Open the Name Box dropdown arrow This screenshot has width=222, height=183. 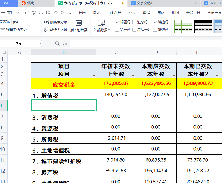click(40, 44)
